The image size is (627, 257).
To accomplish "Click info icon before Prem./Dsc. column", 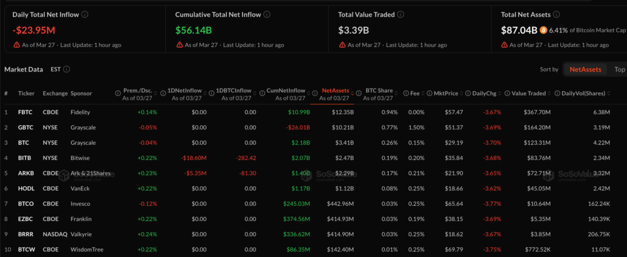I will (x=118, y=93).
